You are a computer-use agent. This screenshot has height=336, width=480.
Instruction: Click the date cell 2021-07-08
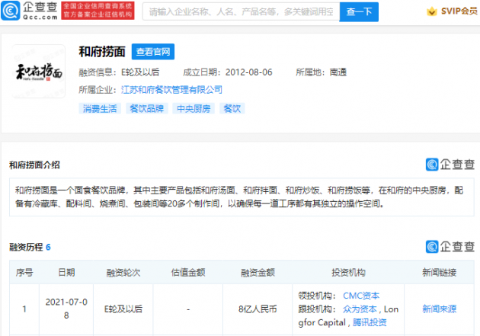[66, 309]
